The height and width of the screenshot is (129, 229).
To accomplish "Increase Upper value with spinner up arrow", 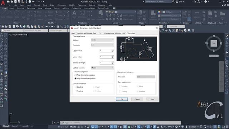I will point(113,50).
